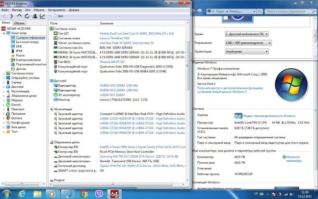The height and width of the screenshot is (199, 318).
Task: Click Получить доступ к дополнительным функциям link
Action: point(230,90)
